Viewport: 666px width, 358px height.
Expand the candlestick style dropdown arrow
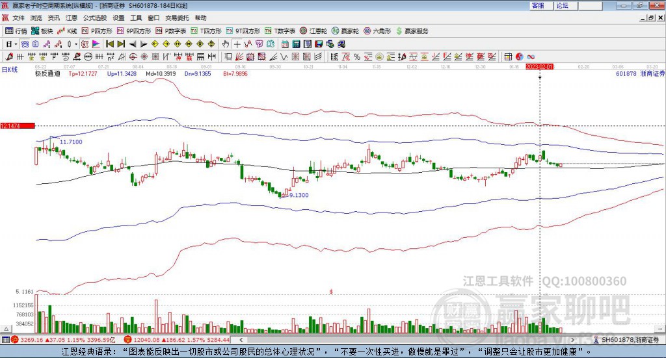point(76,44)
